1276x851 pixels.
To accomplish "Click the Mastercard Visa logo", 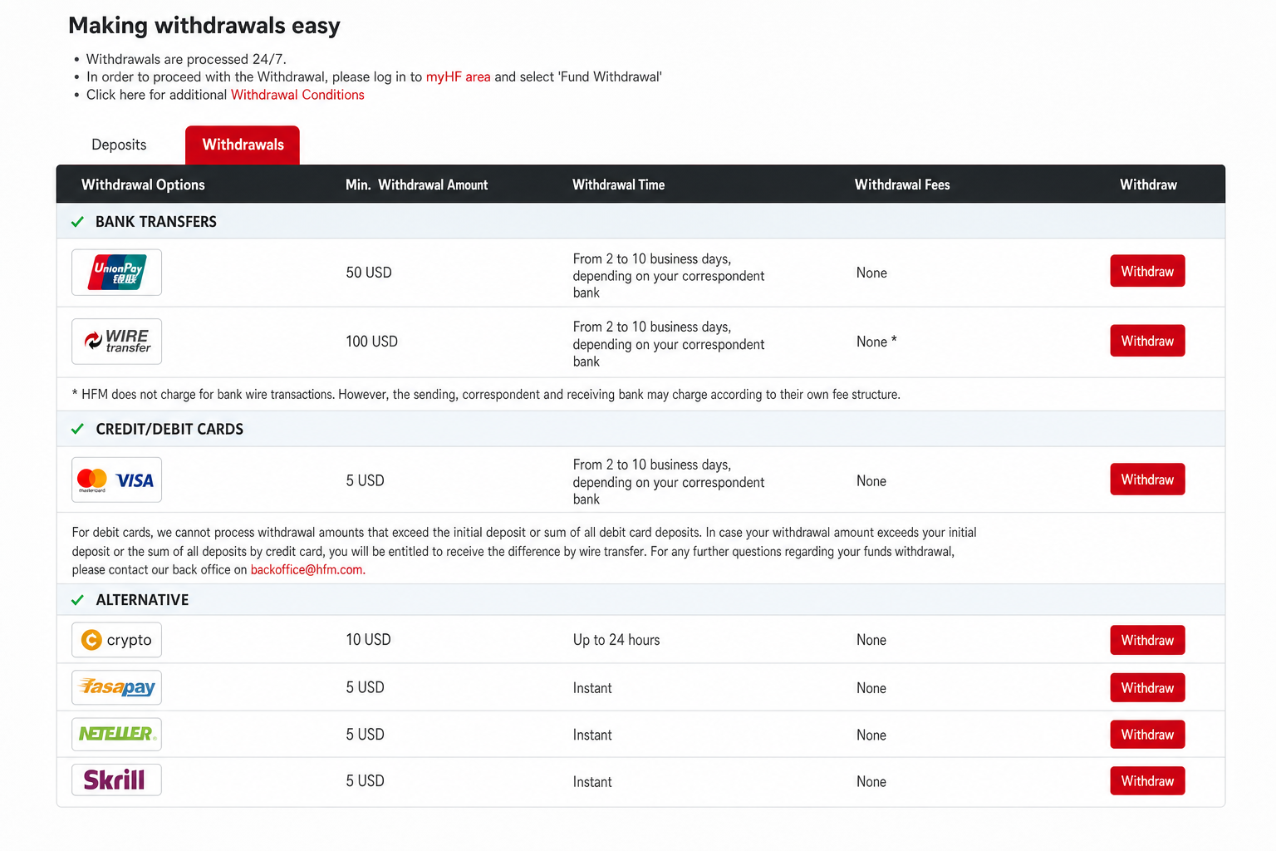I will pos(116,480).
